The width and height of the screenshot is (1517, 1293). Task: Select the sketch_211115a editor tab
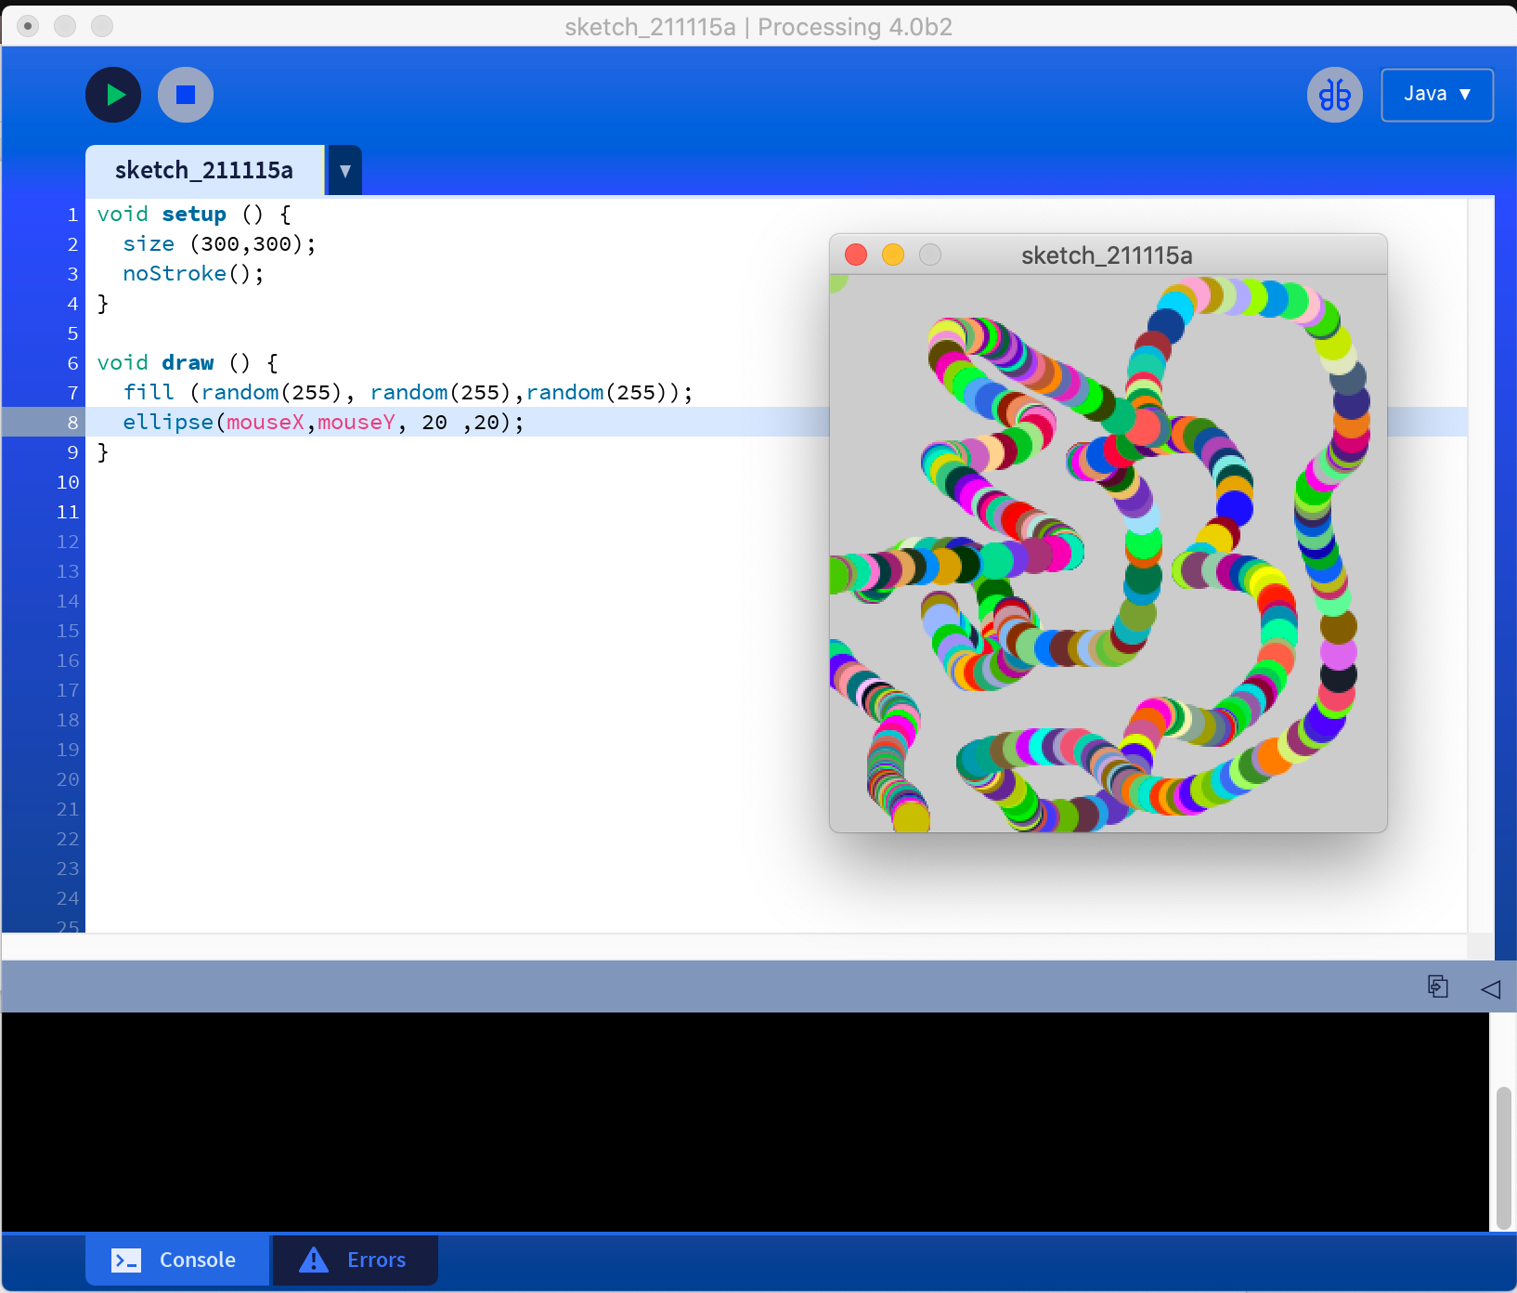pyautogui.click(x=204, y=171)
